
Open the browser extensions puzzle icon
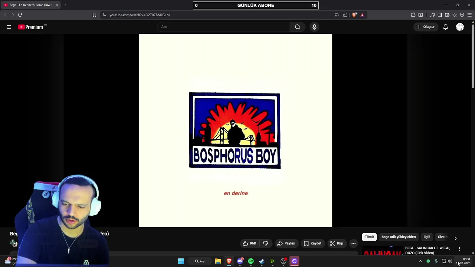413,15
